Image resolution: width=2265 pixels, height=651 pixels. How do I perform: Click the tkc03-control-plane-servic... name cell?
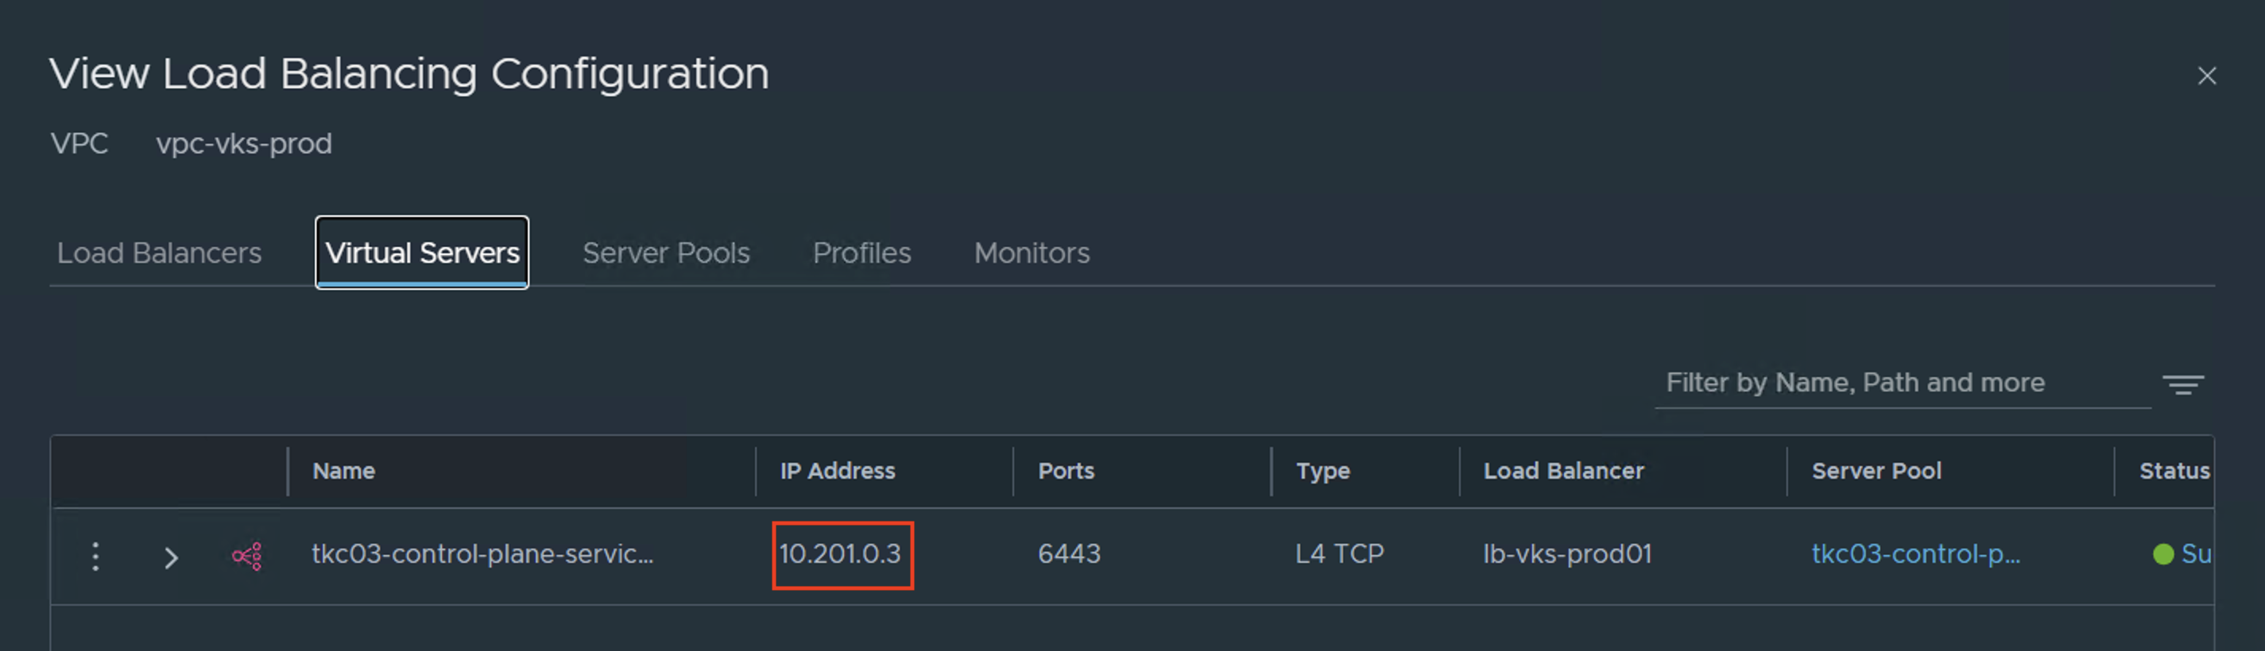(x=482, y=553)
